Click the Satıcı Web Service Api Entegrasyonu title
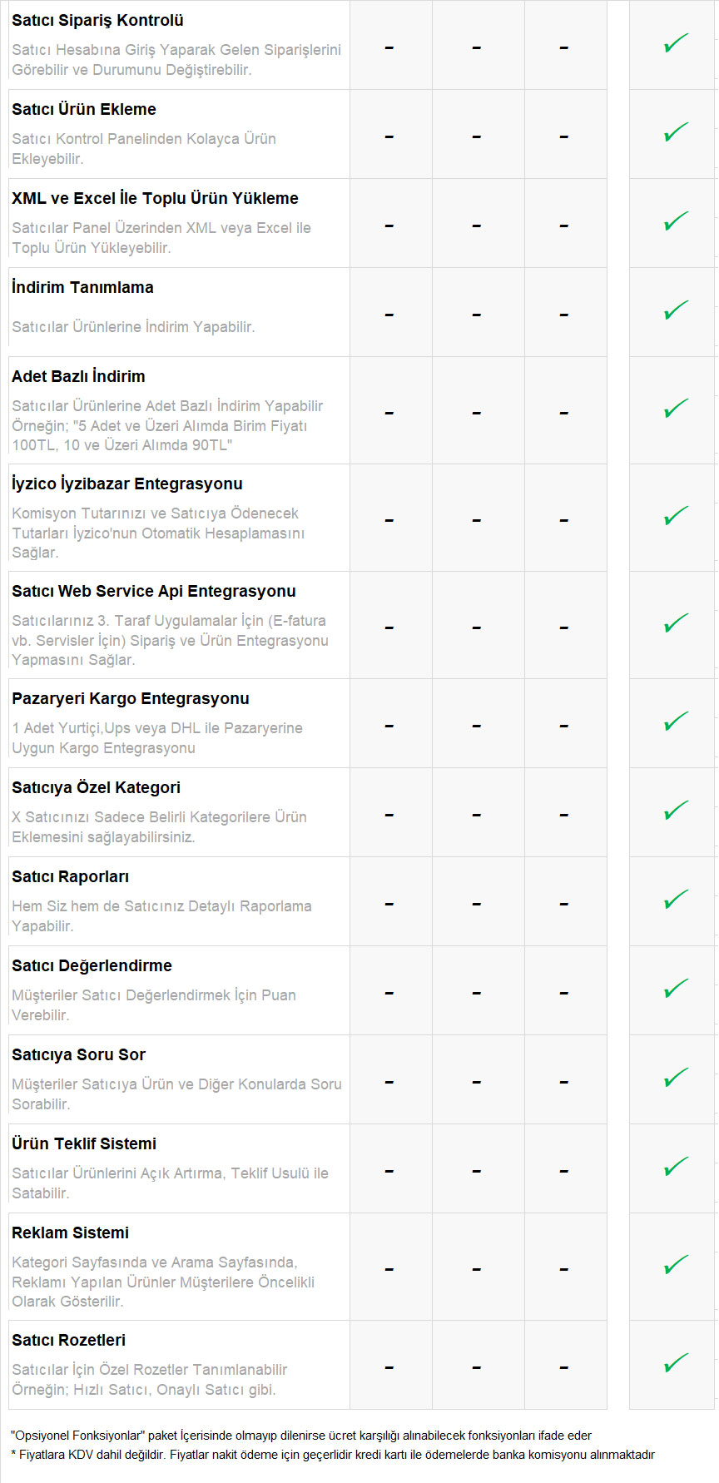Image resolution: width=719 pixels, height=1483 pixels. point(154,591)
